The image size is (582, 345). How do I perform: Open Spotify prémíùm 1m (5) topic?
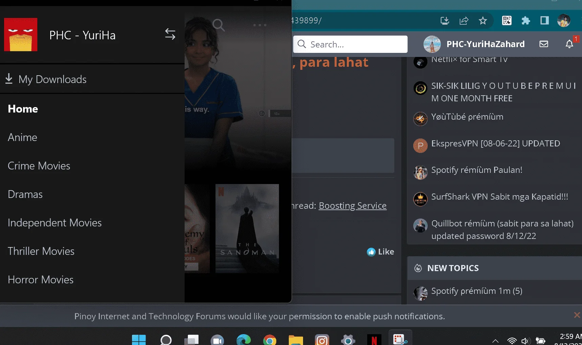tap(477, 291)
